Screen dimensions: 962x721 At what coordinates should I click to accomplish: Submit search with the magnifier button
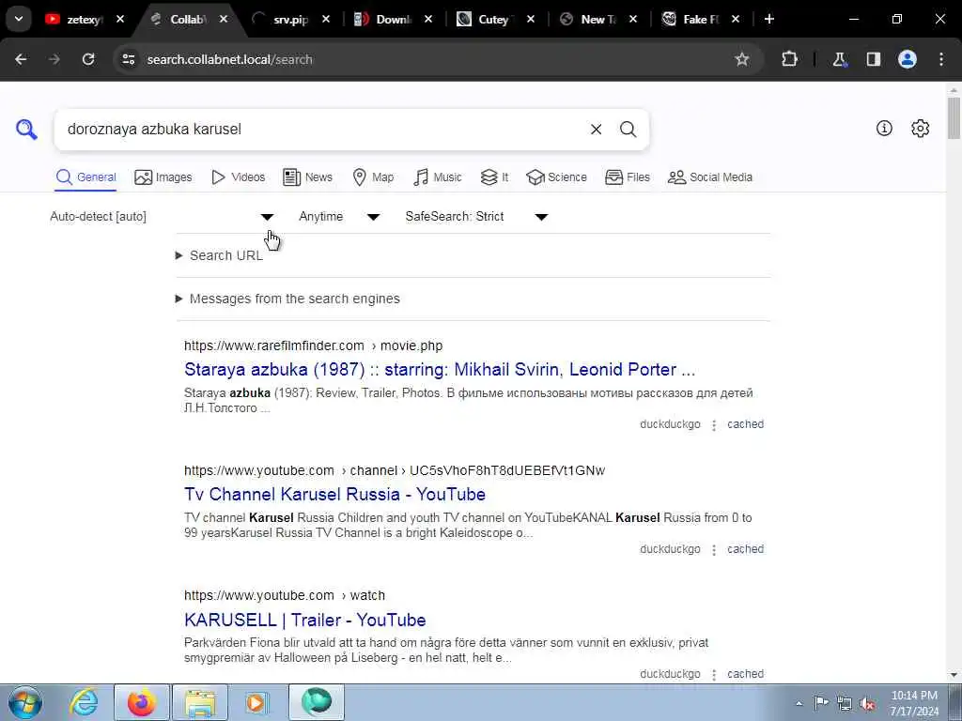[628, 130]
